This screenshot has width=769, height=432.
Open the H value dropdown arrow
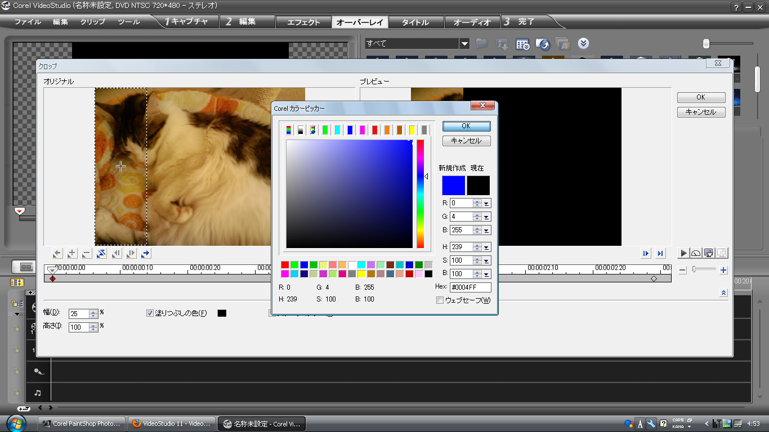tap(487, 247)
